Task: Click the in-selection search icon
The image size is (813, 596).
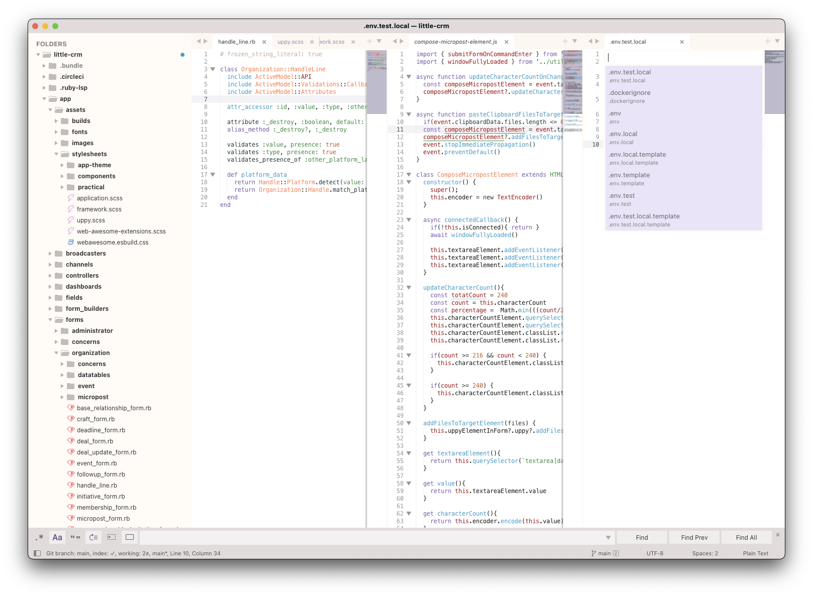Action: click(x=112, y=537)
